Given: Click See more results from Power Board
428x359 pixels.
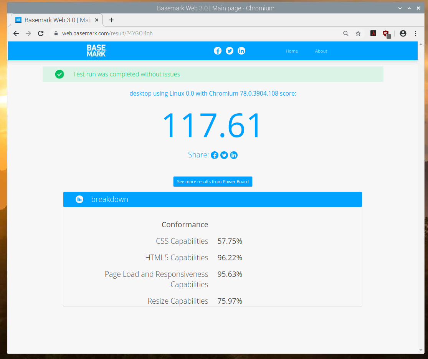Looking at the screenshot, I should coord(213,182).
